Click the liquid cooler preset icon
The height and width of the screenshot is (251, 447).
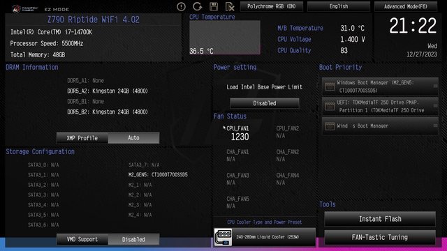223,237
